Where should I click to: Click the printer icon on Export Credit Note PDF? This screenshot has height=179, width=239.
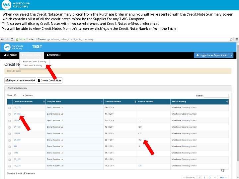coord(7,80)
